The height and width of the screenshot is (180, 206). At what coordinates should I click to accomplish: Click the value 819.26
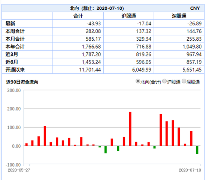tap(144, 54)
